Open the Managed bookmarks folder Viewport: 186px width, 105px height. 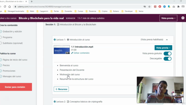14,11
